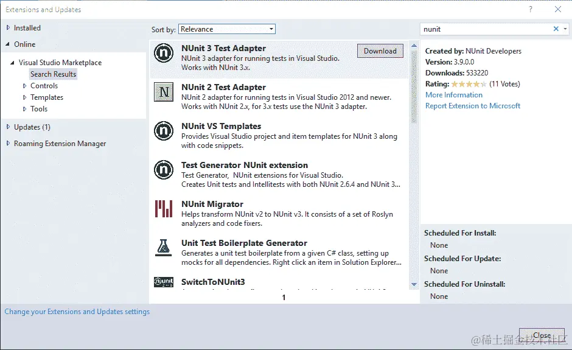The image size is (572, 350).
Task: Select the NUnit Migrator title
Action: [x=212, y=204]
